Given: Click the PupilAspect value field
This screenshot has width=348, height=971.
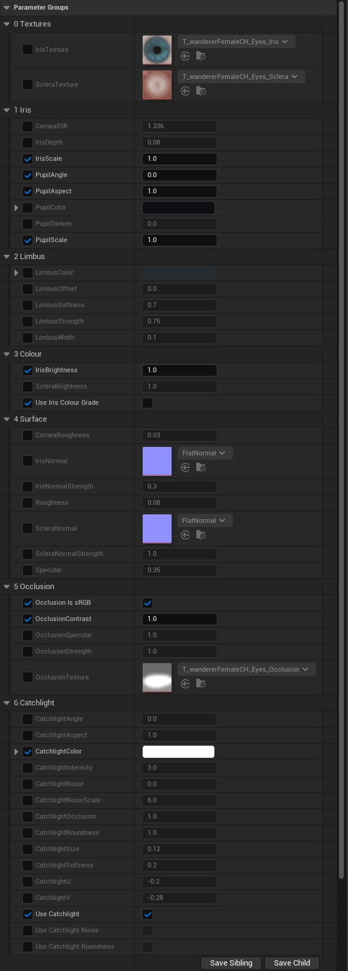Looking at the screenshot, I should tap(179, 192).
